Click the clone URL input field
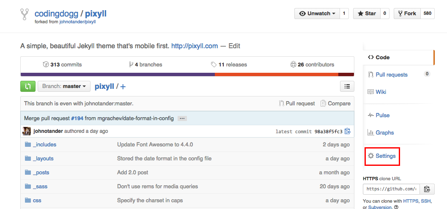The image size is (447, 209). click(x=391, y=189)
